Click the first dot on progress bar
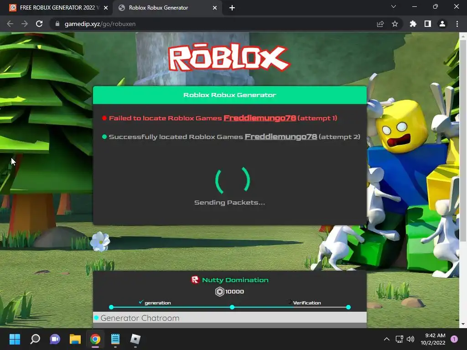 tap(111, 307)
